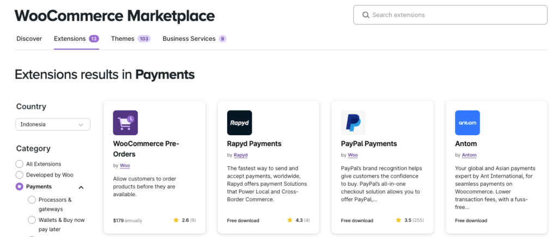Click the search magnifier icon
The height and width of the screenshot is (237, 558).
click(365, 15)
